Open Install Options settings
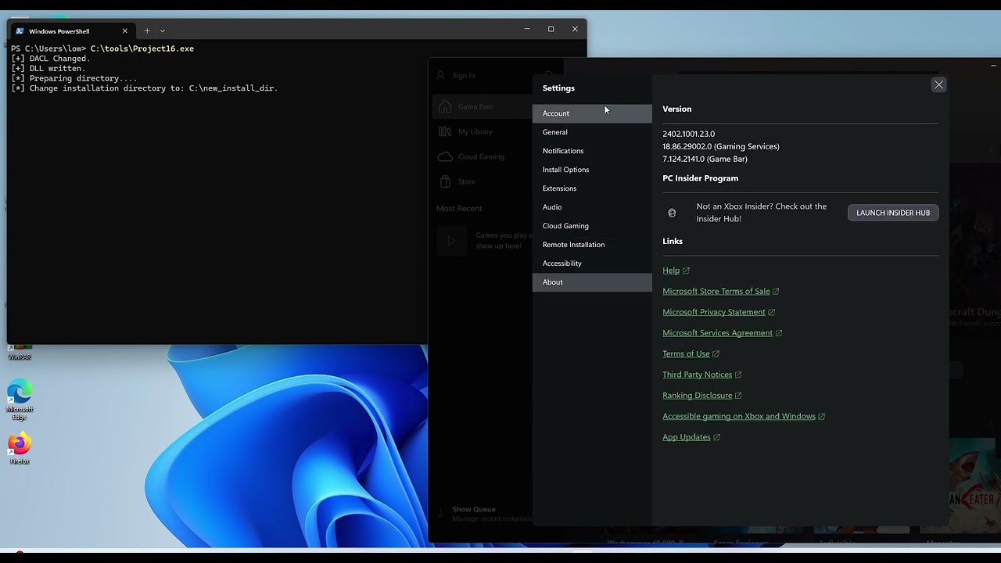This screenshot has height=563, width=1001. click(x=592, y=170)
